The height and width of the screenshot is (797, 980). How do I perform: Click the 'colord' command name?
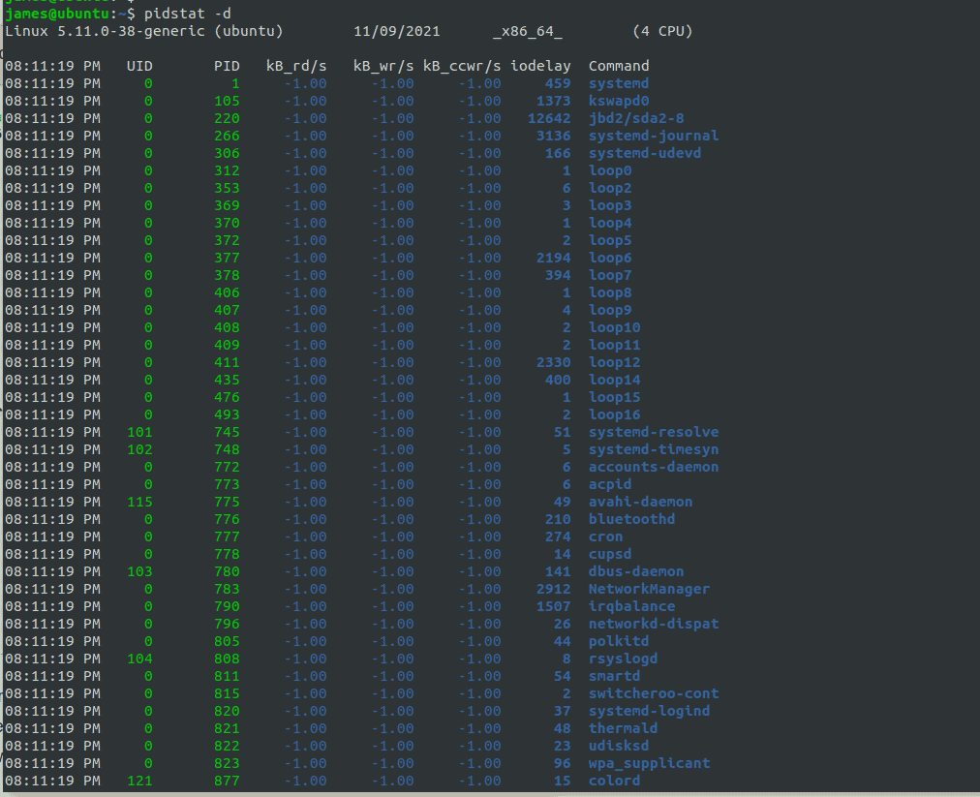pyautogui.click(x=614, y=782)
